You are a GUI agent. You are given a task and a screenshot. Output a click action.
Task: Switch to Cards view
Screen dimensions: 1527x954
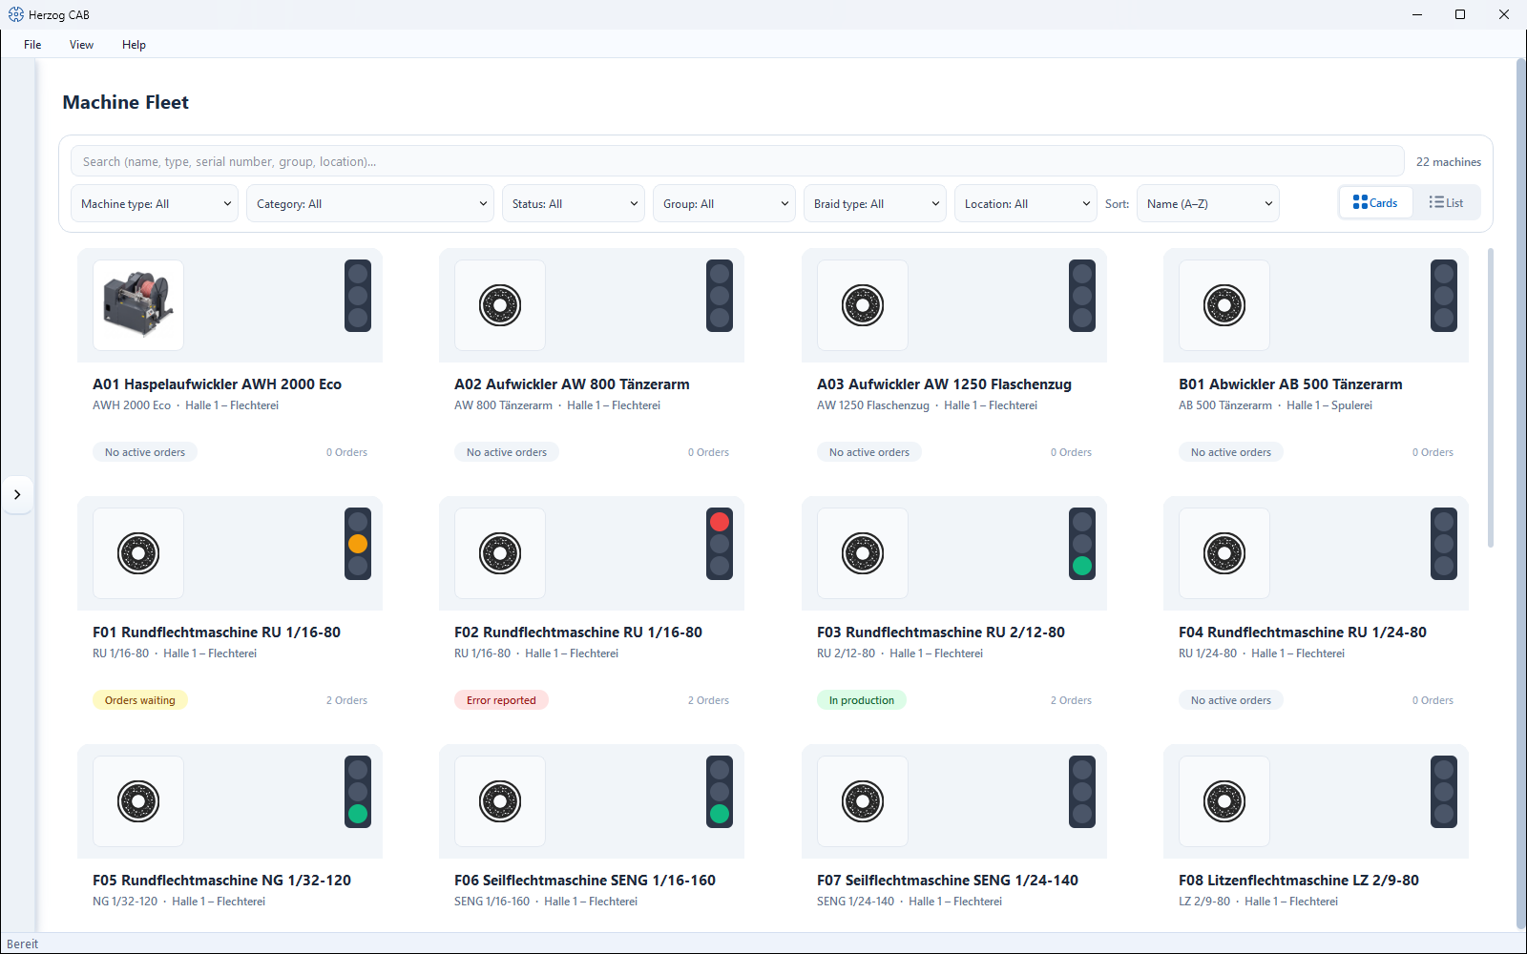pyautogui.click(x=1375, y=202)
